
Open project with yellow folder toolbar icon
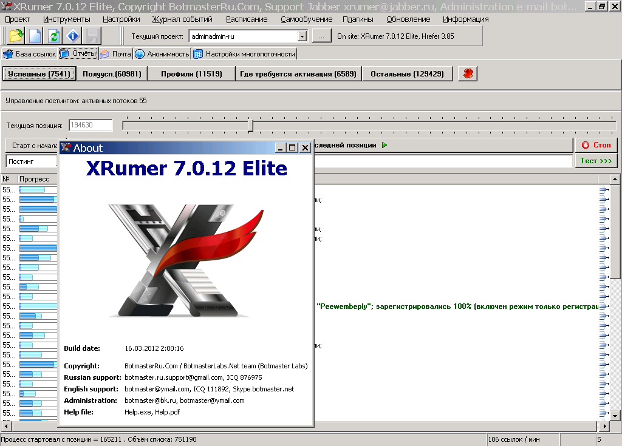(x=16, y=36)
